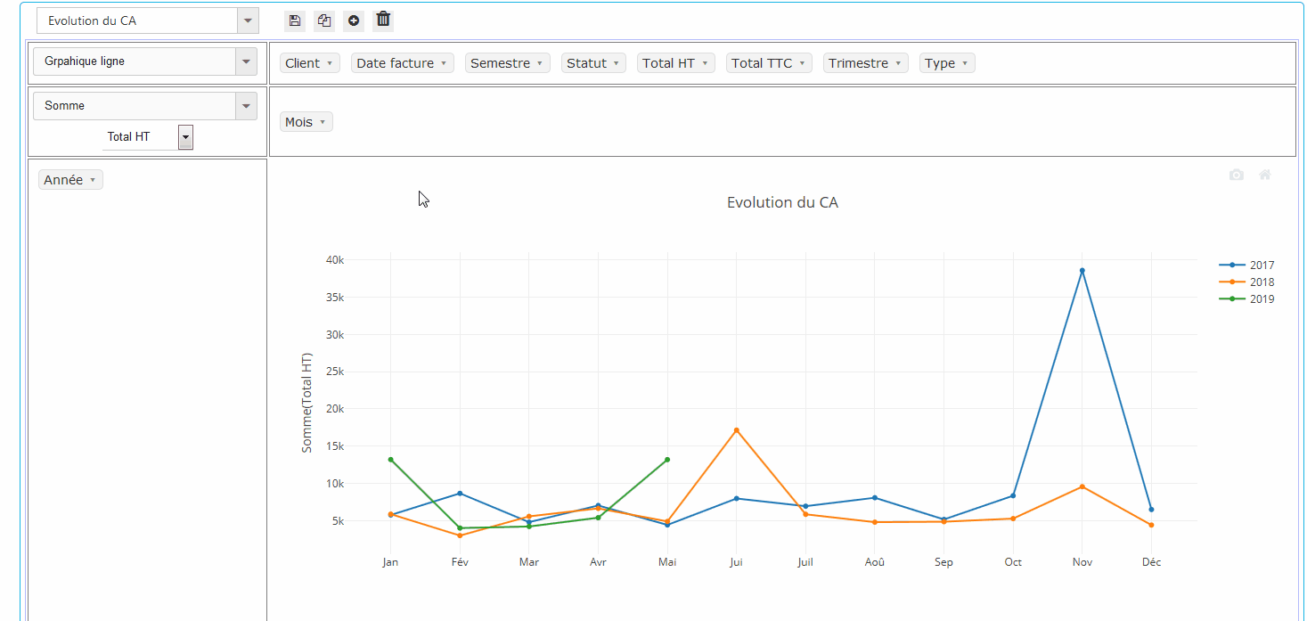The height and width of the screenshot is (621, 1307).
Task: Open the Somme aggregator dropdown
Action: (246, 106)
